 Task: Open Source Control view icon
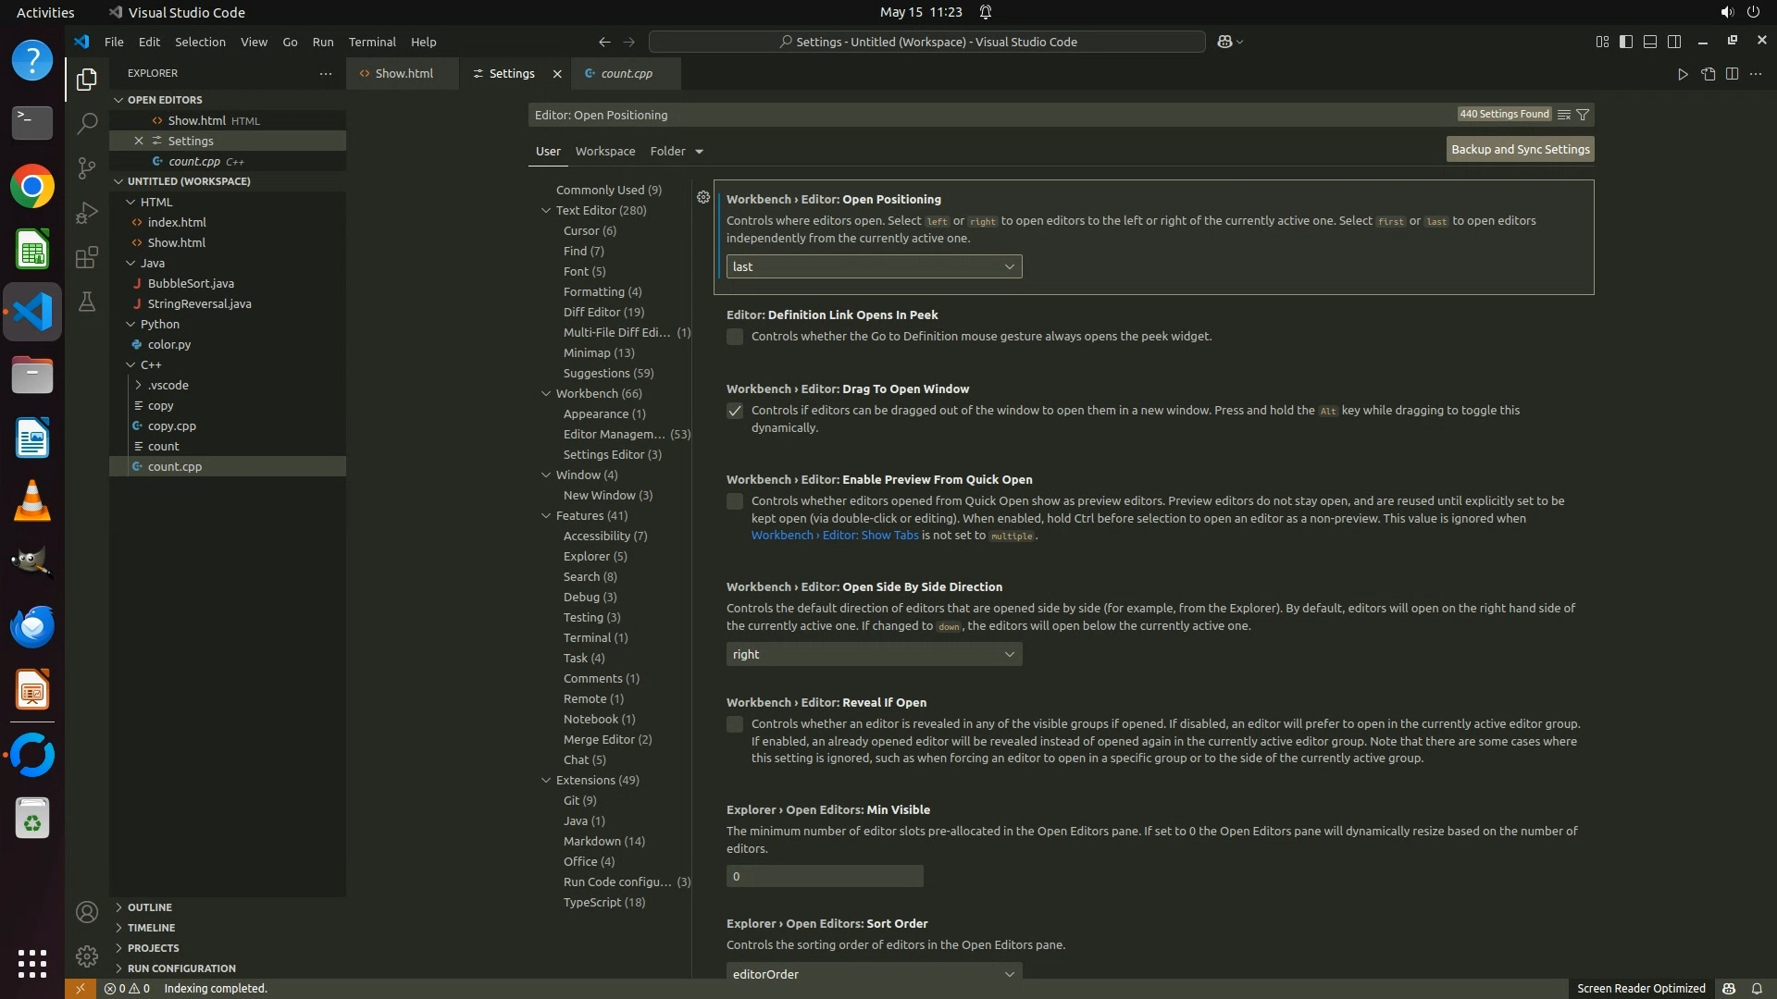point(87,167)
